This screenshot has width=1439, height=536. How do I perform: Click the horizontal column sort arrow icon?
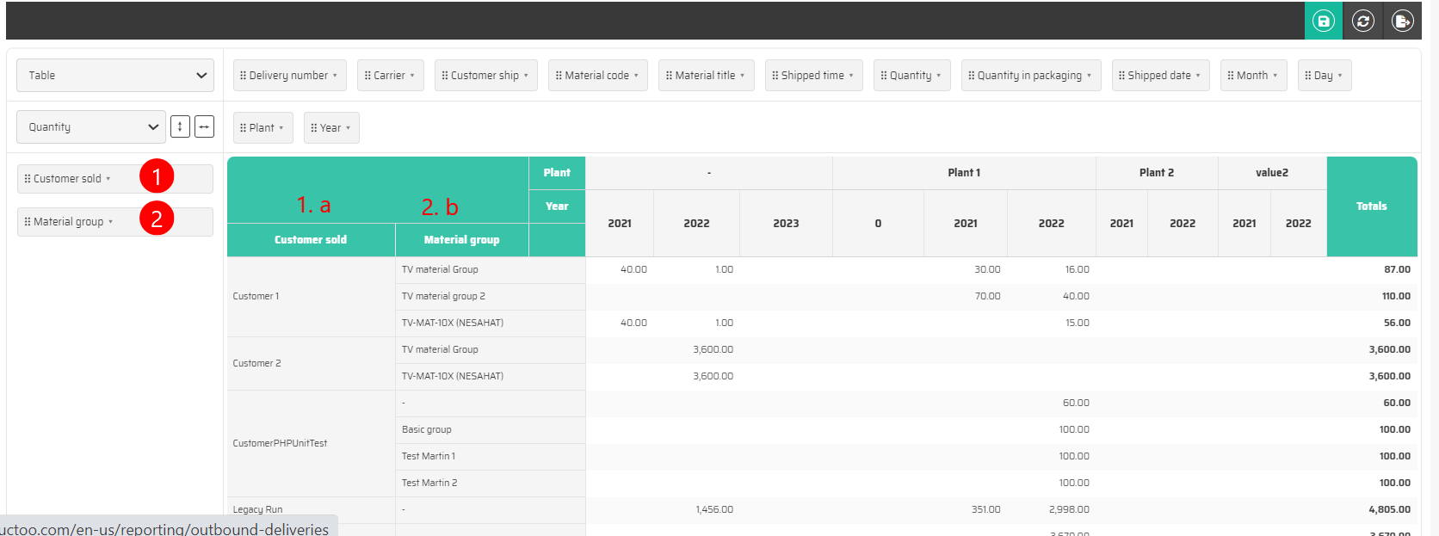click(x=204, y=126)
